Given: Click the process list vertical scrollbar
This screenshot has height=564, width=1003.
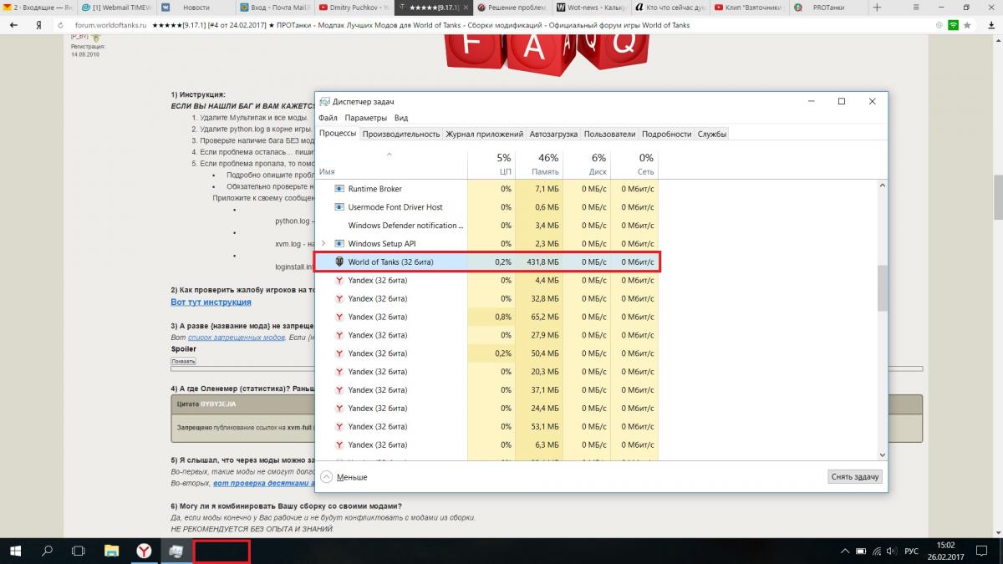Looking at the screenshot, I should 882,288.
